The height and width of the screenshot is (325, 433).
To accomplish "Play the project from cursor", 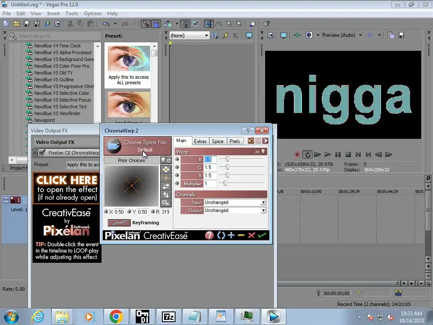I will point(328,154).
